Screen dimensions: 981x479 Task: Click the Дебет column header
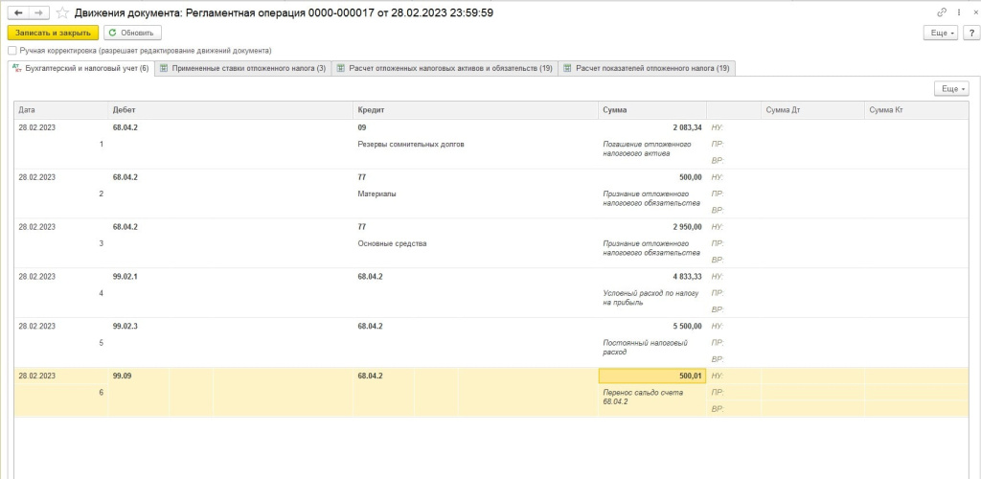(124, 110)
